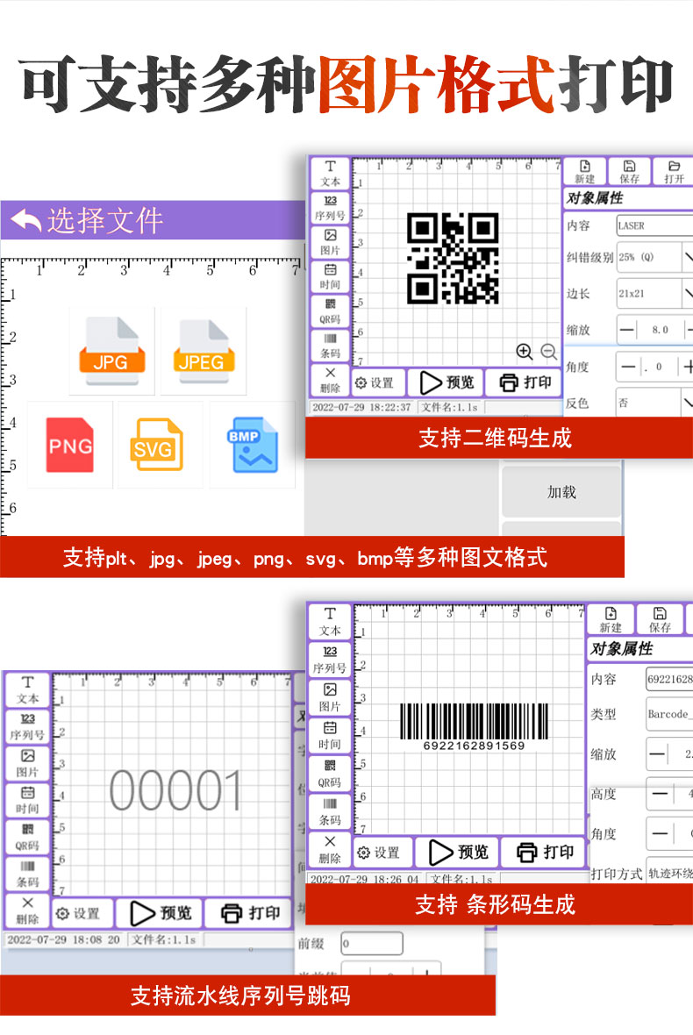Click 打印 in barcode screen
The height and width of the screenshot is (1035, 693).
click(545, 853)
